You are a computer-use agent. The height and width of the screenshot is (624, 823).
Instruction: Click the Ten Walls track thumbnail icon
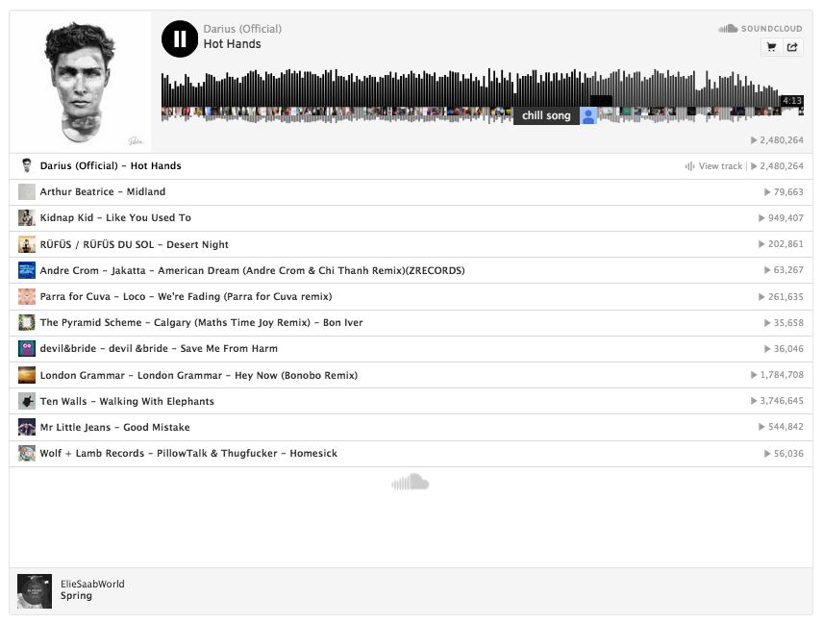(x=27, y=401)
